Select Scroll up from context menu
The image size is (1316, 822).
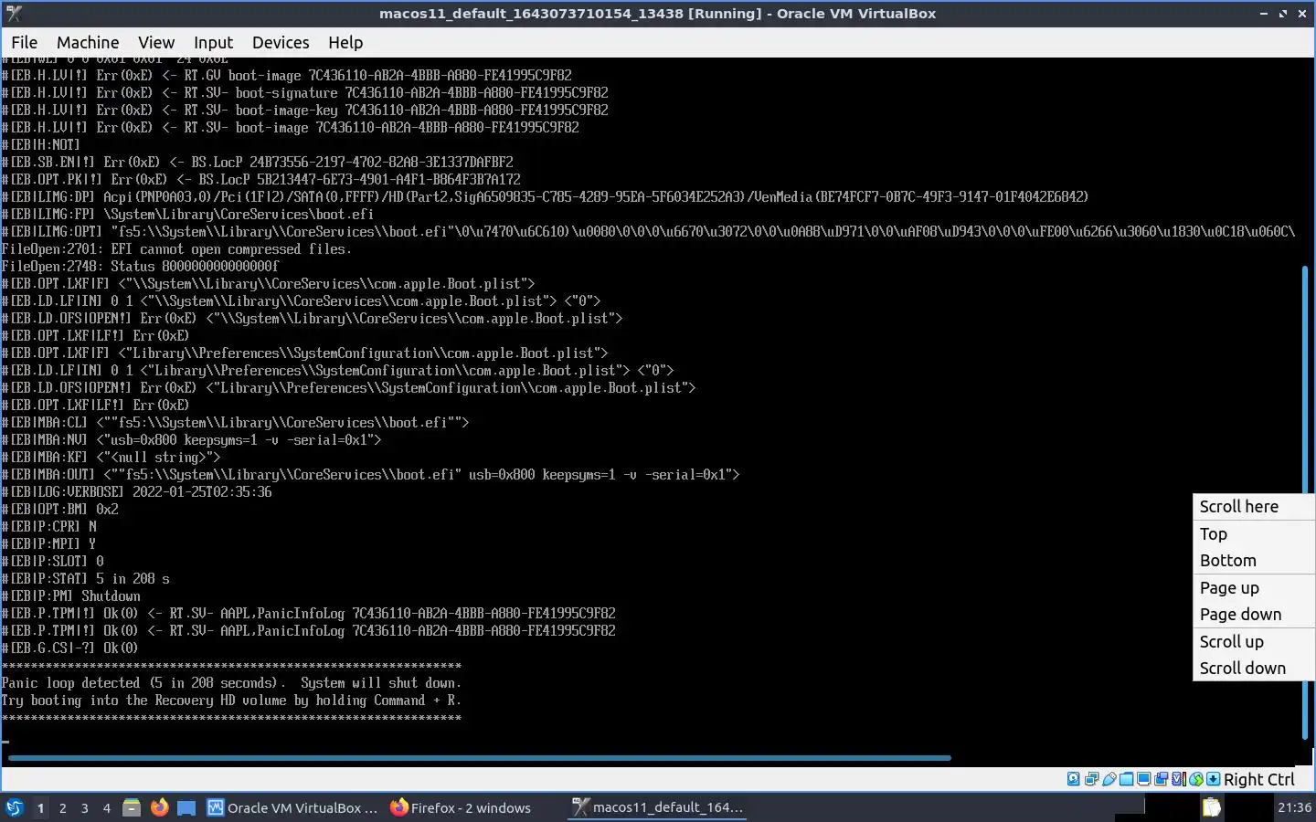1254,642
